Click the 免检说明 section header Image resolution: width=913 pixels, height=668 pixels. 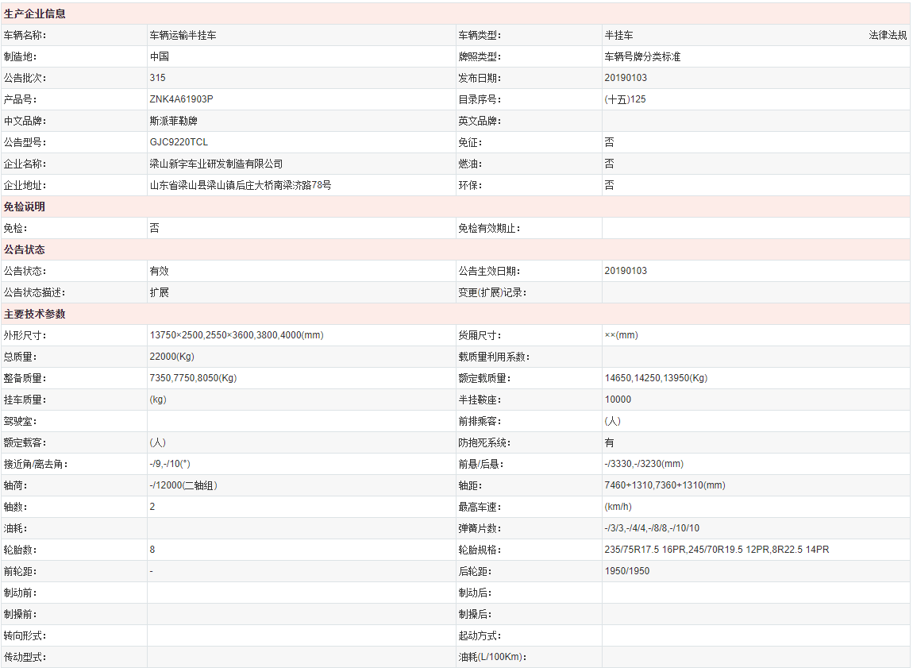(25, 207)
